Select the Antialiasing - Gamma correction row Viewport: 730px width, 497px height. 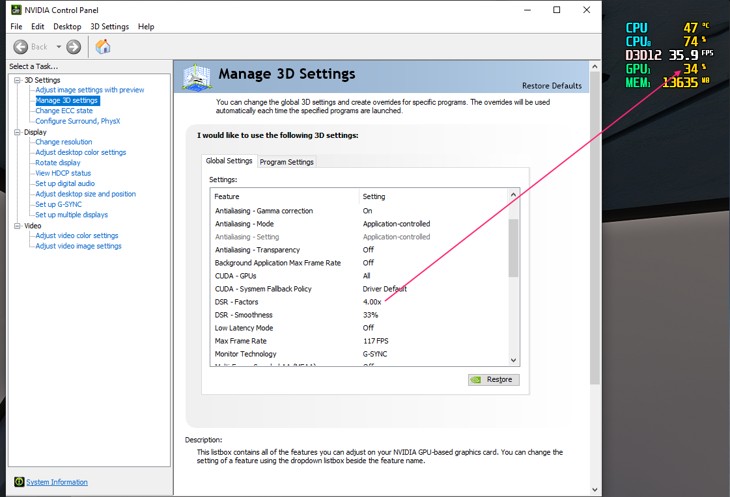pyautogui.click(x=359, y=211)
